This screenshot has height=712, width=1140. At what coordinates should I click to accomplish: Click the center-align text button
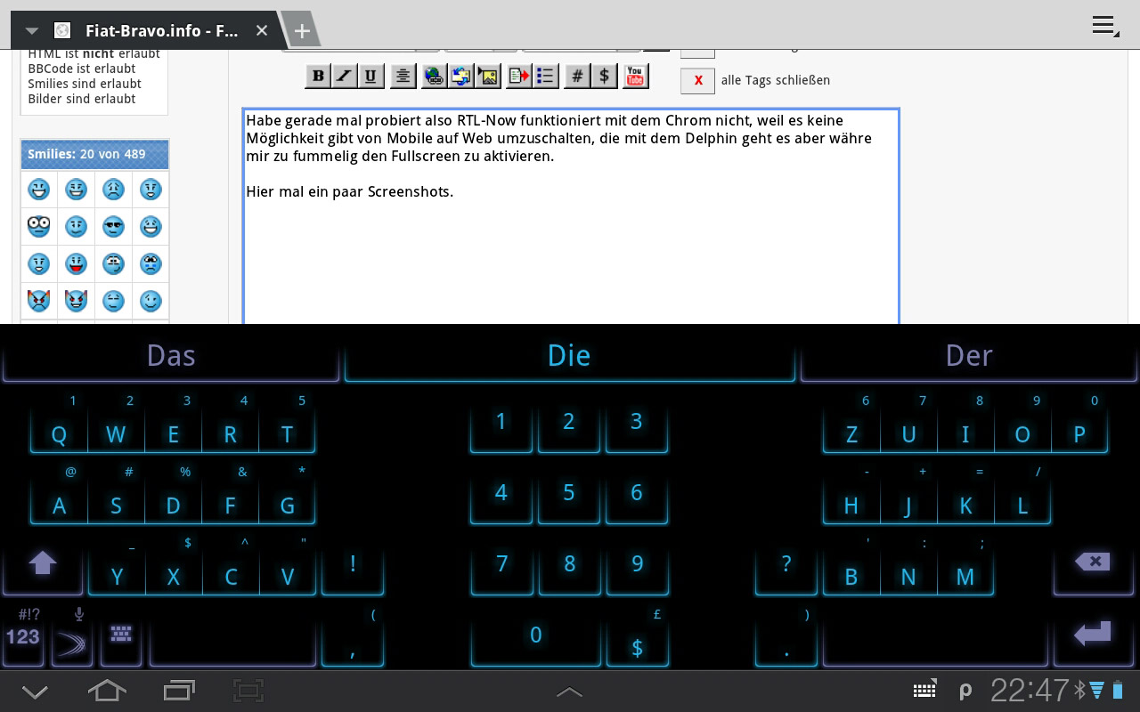coord(403,77)
